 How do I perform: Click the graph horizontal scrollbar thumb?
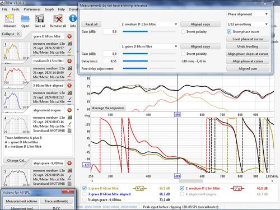191,181
